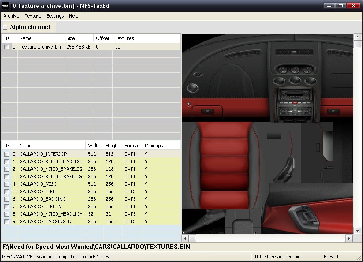Click the width '32' cell in row 8
Image resolution: width=363 pixels, height=262 pixels.
click(x=90, y=214)
